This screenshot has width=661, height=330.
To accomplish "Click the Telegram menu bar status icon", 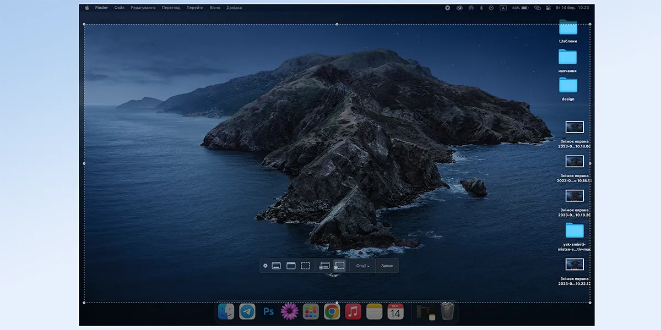I will 448,8.
